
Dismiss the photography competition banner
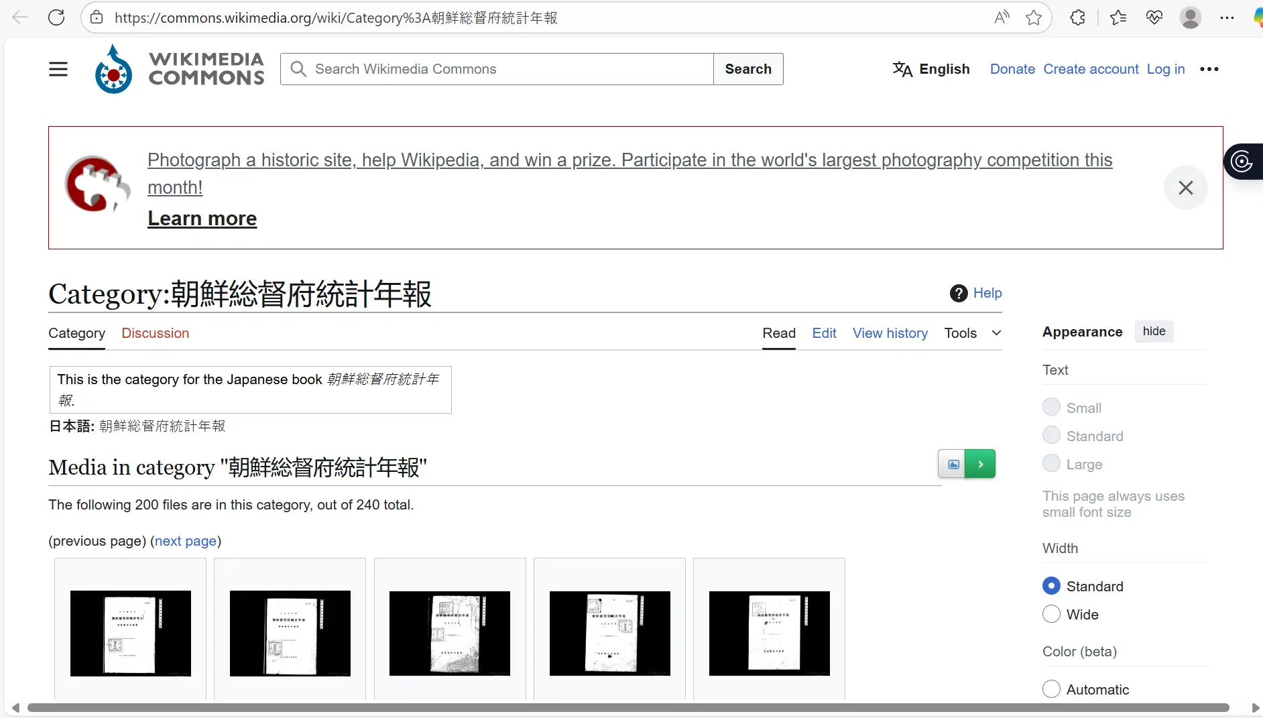click(x=1185, y=188)
